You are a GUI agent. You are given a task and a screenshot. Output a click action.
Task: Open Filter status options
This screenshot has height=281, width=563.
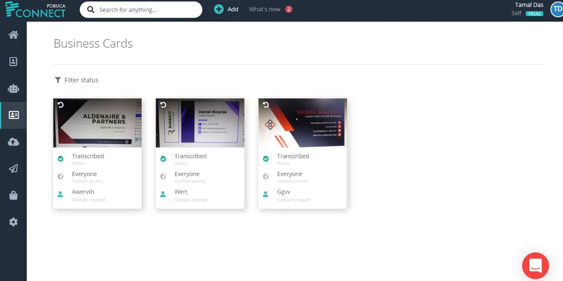pyautogui.click(x=81, y=80)
